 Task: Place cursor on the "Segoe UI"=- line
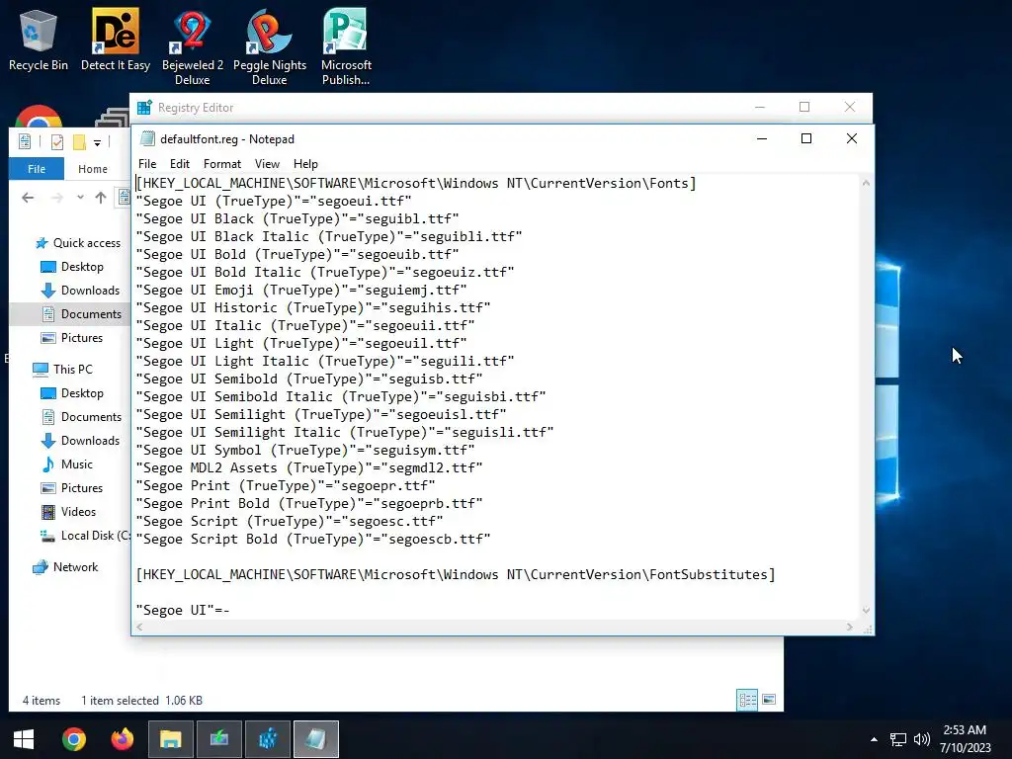183,610
